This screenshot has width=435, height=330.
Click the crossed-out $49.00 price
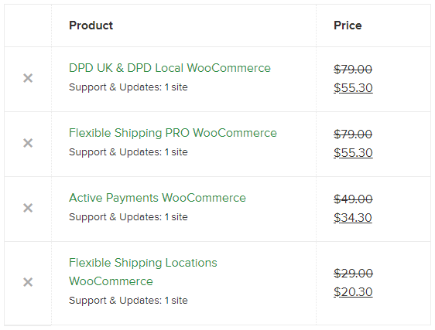coord(353,199)
